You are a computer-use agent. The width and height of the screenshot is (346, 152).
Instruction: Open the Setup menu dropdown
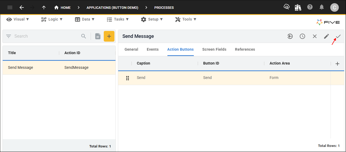click(x=152, y=19)
